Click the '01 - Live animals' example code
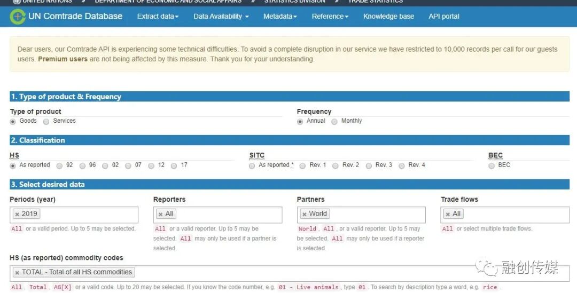Screen dimensions: 577x293 pos(308,287)
